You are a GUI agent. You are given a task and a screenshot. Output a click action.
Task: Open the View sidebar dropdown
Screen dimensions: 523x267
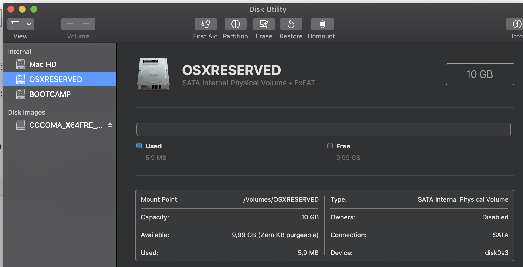(21, 24)
